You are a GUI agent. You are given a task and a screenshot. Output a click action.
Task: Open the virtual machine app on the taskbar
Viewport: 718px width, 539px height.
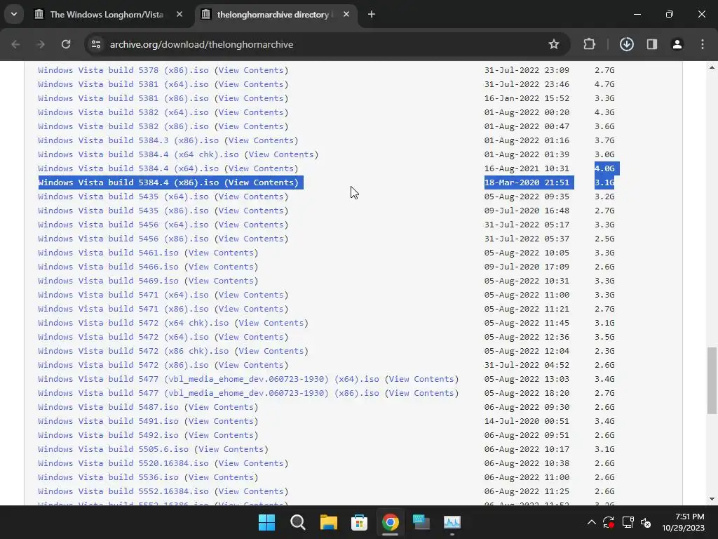tap(421, 522)
